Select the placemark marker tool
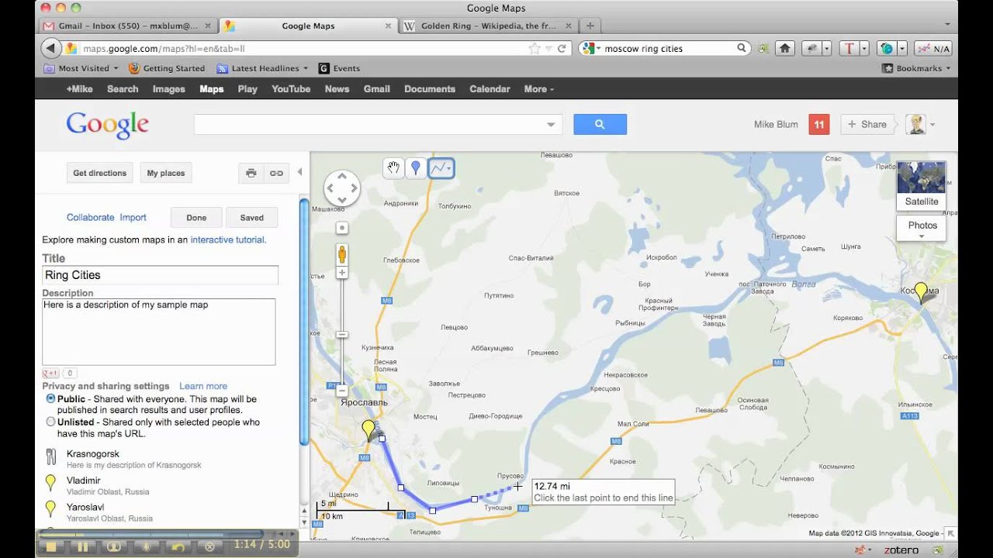Image resolution: width=993 pixels, height=558 pixels. (x=416, y=167)
